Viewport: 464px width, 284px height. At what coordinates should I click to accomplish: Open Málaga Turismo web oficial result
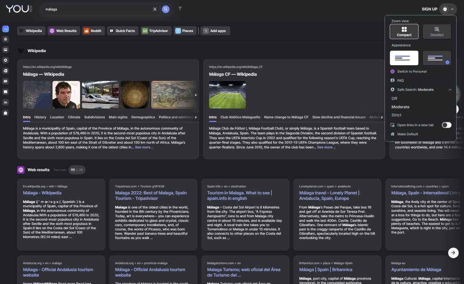[244, 272]
